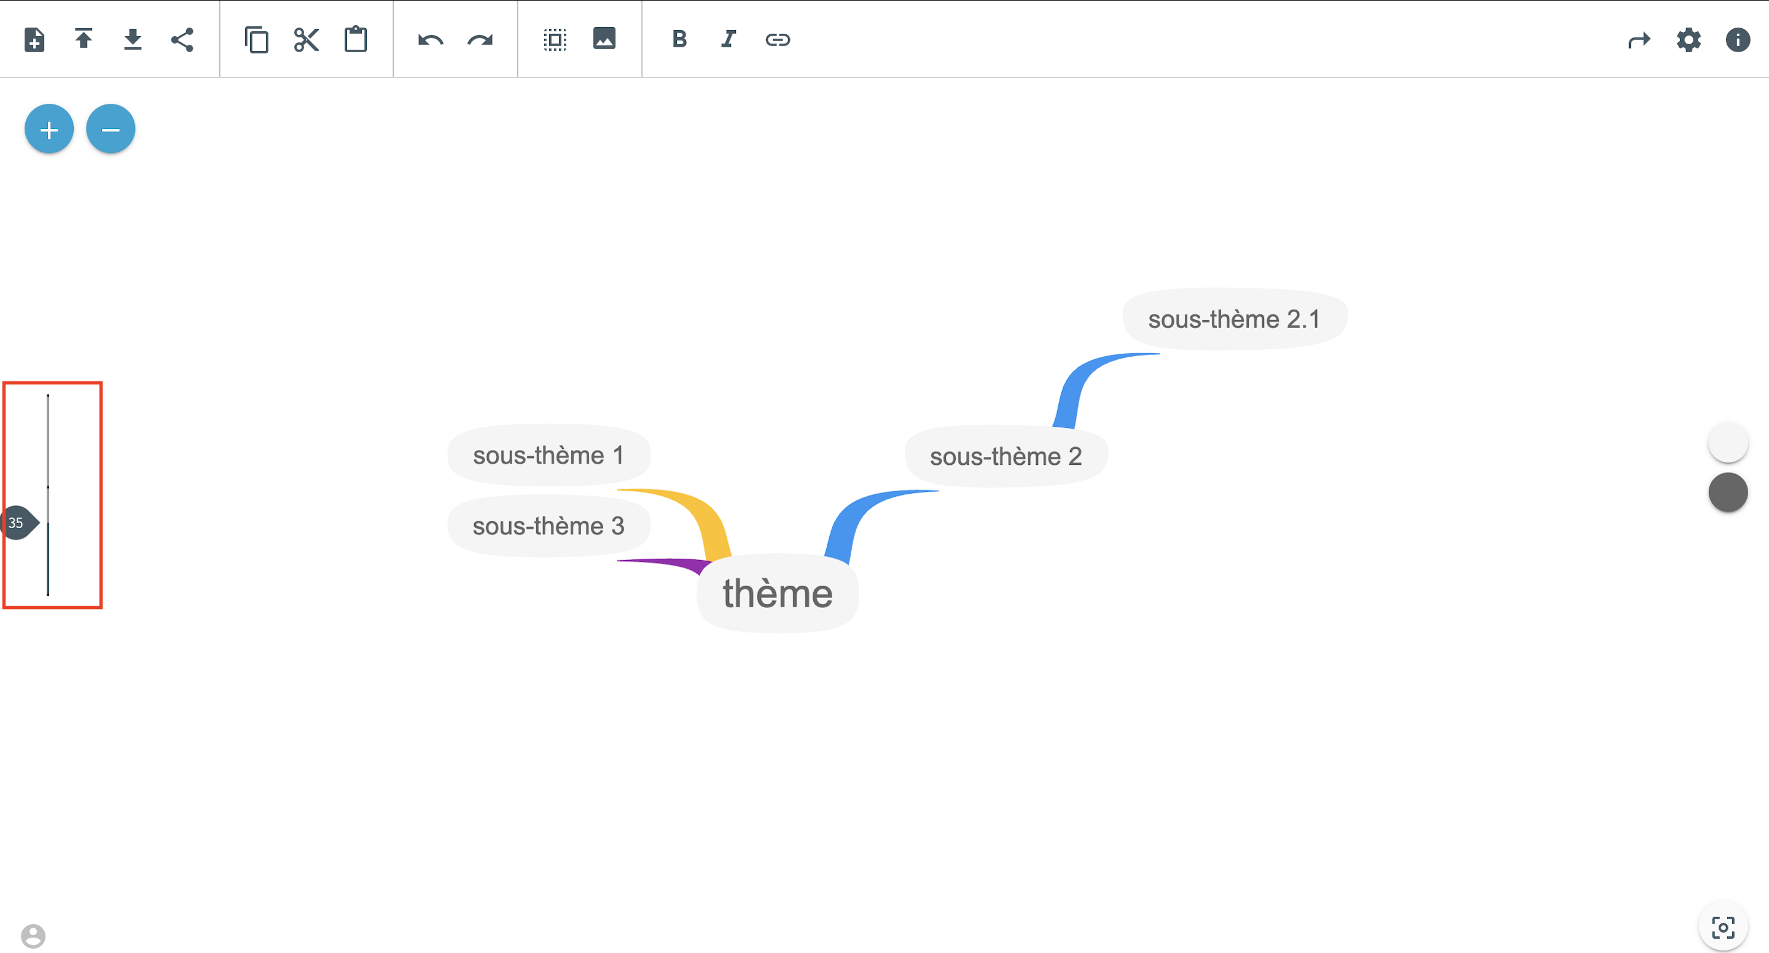Open the share map option

tap(182, 39)
